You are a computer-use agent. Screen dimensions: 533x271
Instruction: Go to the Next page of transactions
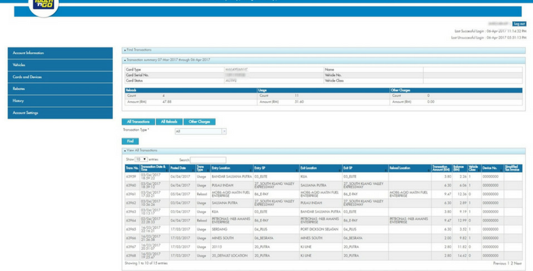click(518, 263)
